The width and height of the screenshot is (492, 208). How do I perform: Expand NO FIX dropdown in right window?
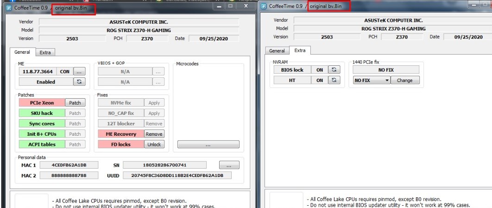point(372,80)
